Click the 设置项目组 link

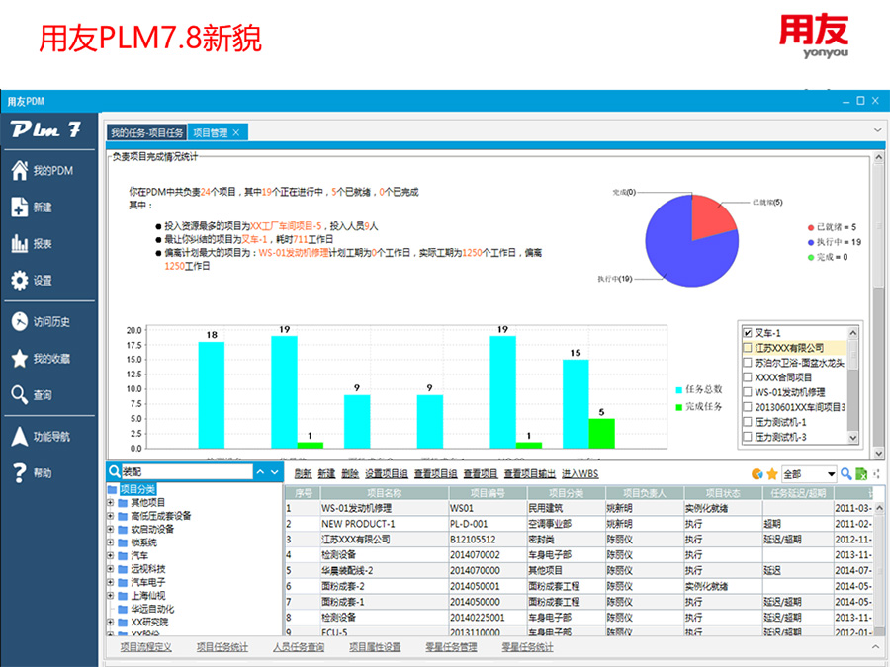point(387,474)
